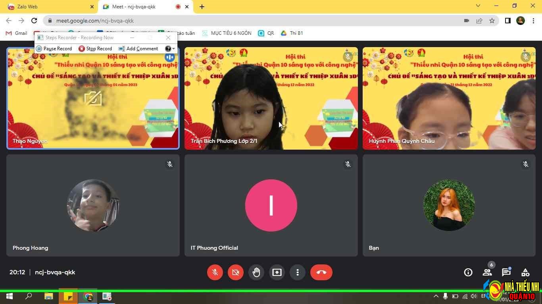Click speaking indicator on Thao Nguyen tile
542x304 pixels.
click(x=170, y=57)
